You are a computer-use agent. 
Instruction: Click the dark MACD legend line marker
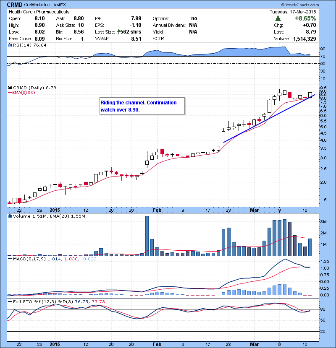pyautogui.click(x=10, y=259)
